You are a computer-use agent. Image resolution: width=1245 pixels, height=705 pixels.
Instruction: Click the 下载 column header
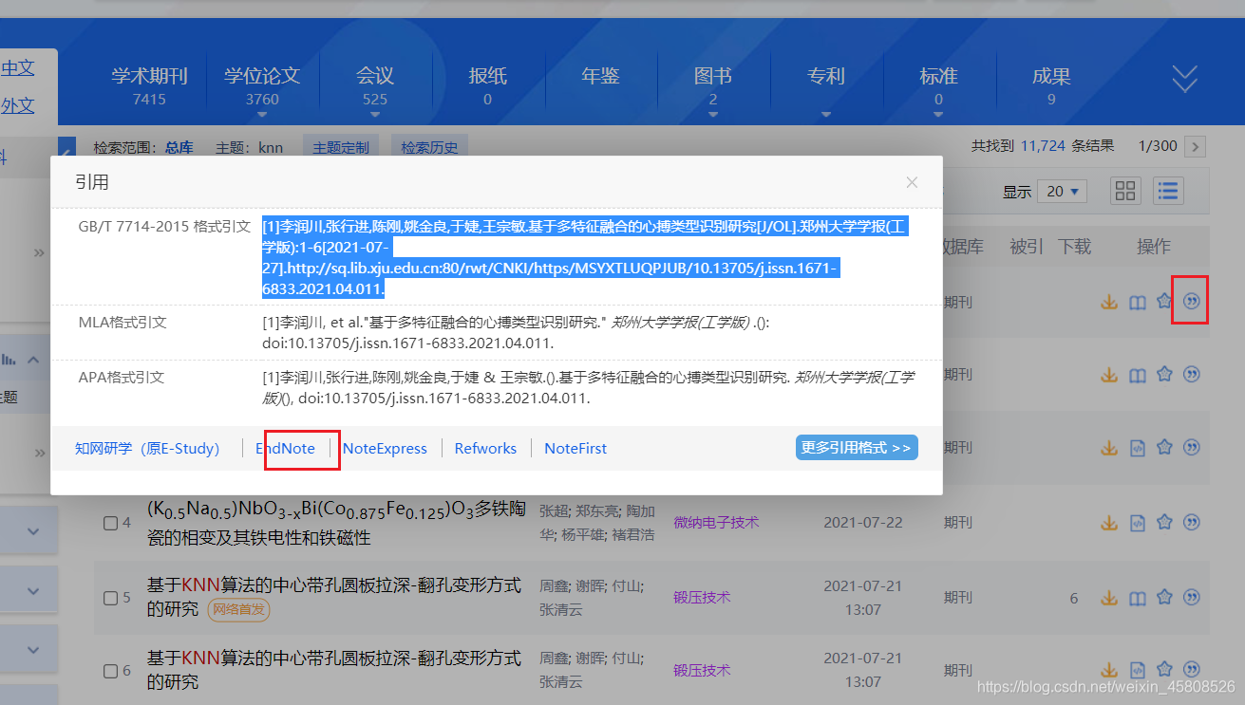(x=1074, y=247)
